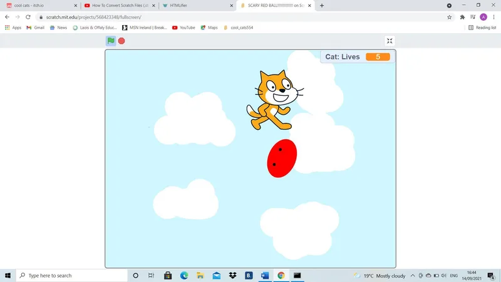
Task: Open the Chrome three-dot menu
Action: tap(494, 17)
